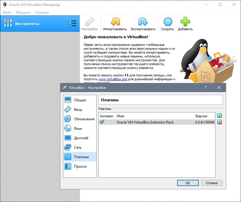Open the Общие settings section
The width and height of the screenshot is (241, 202).
click(80, 100)
